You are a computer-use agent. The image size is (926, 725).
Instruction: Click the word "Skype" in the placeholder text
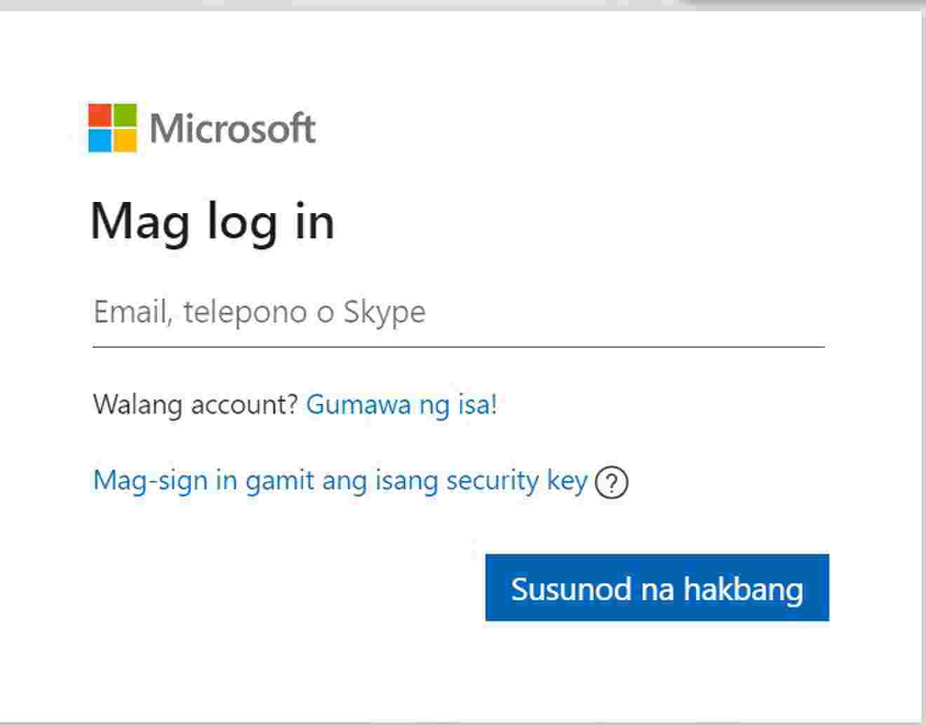[x=384, y=313]
